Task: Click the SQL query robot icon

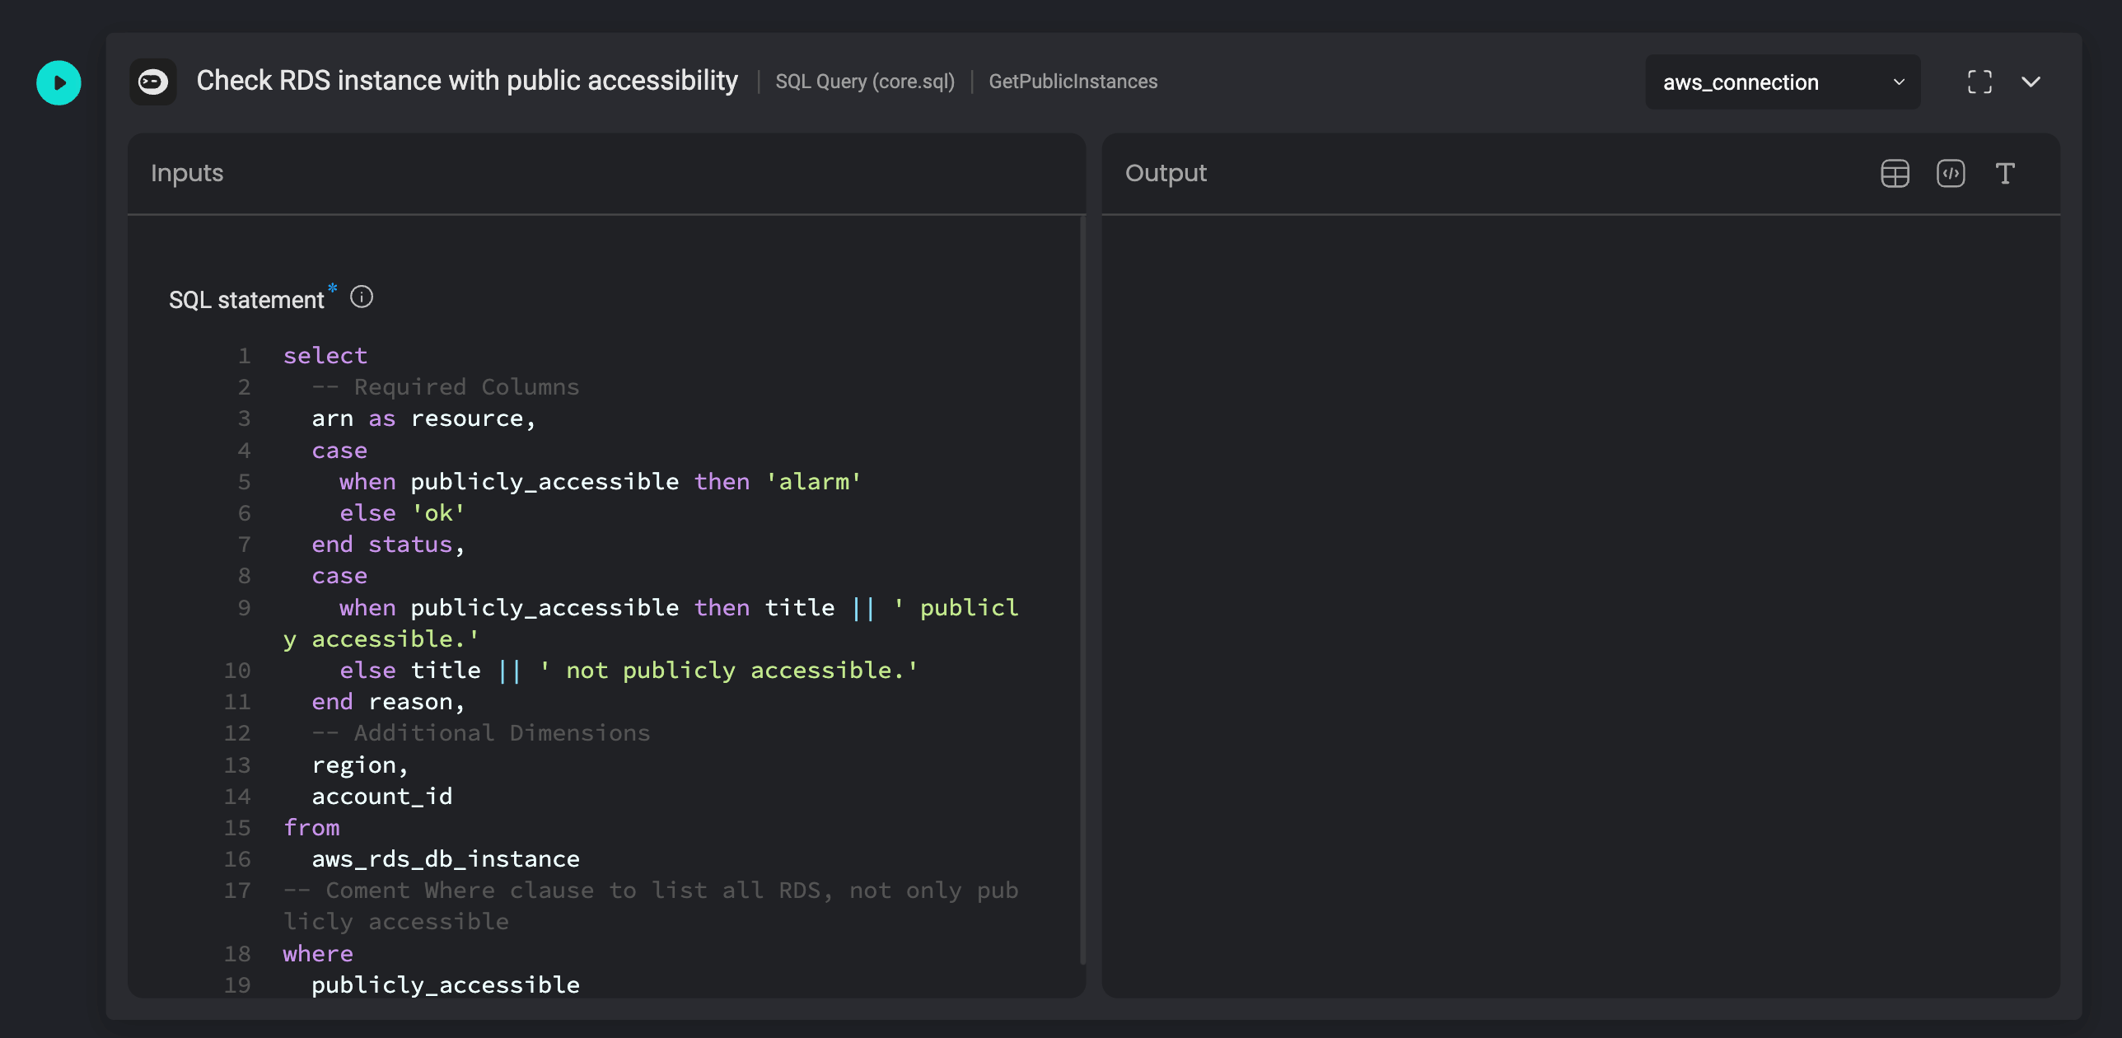Action: (153, 82)
